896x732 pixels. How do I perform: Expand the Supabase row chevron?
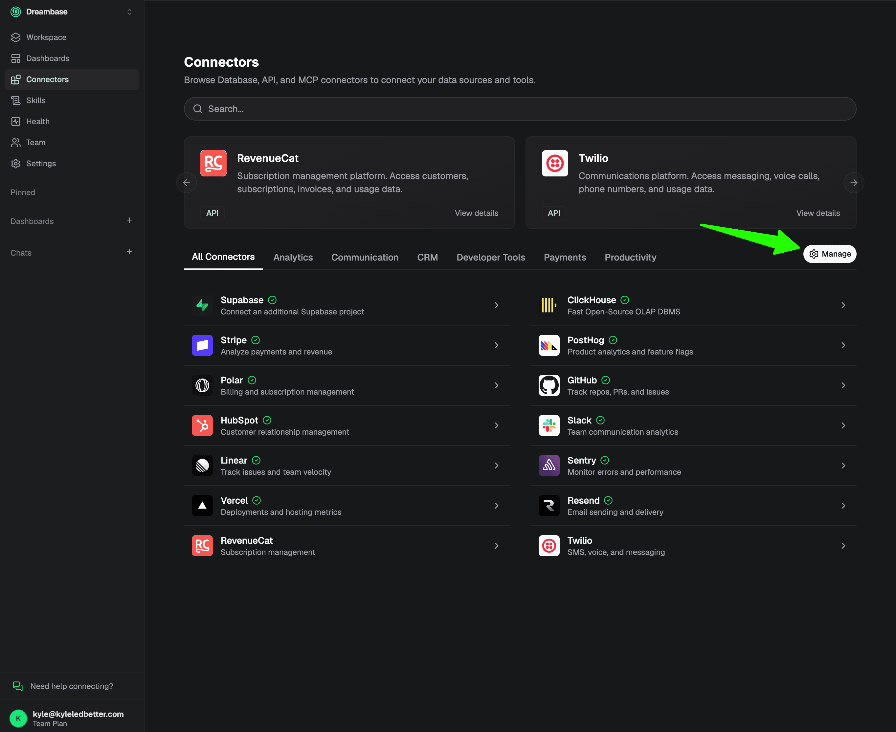pos(497,305)
